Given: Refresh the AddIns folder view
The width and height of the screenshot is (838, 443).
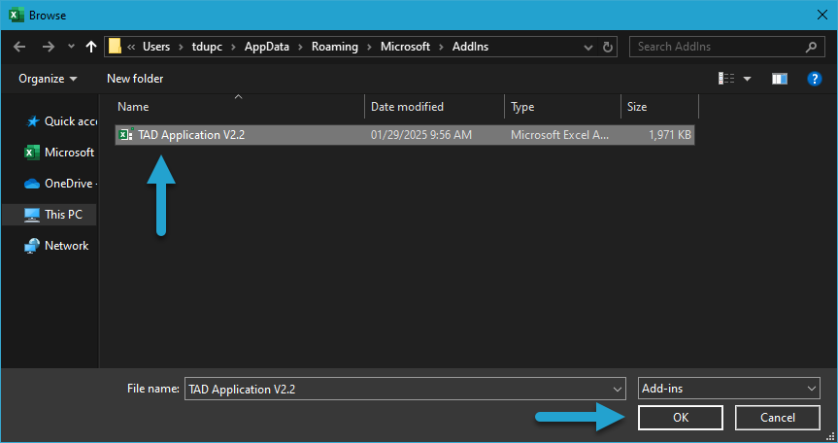Looking at the screenshot, I should pos(608,47).
